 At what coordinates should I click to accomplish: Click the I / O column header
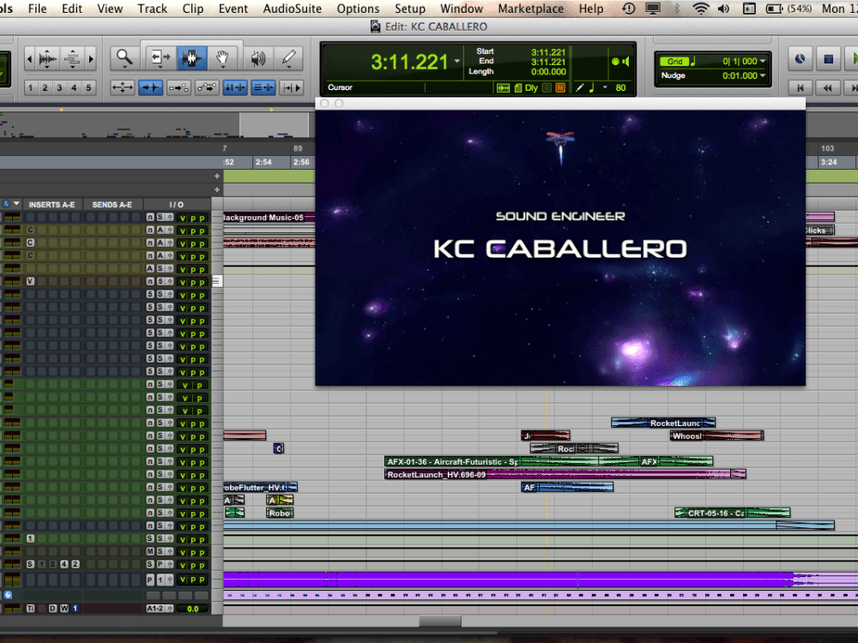click(x=176, y=205)
